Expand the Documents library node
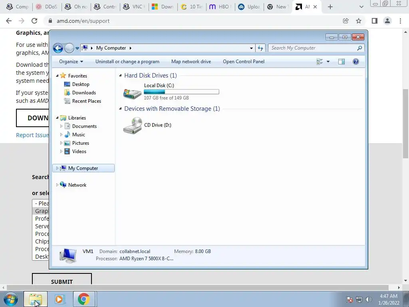Screen dimensions: 409x307 61,126
